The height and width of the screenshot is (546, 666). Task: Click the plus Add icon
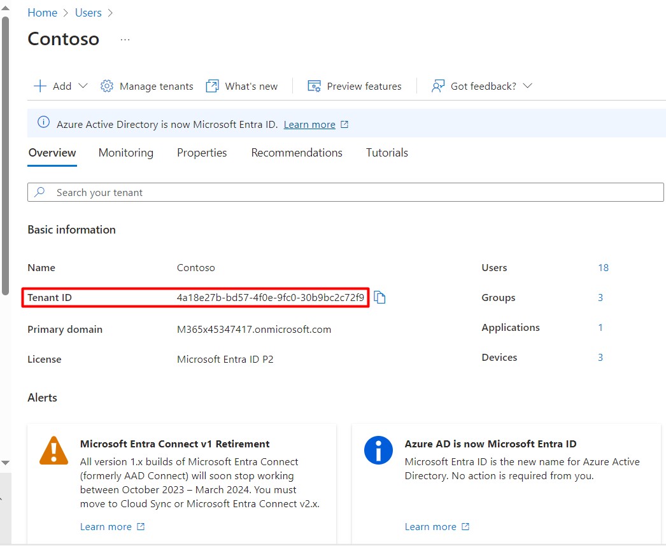40,86
